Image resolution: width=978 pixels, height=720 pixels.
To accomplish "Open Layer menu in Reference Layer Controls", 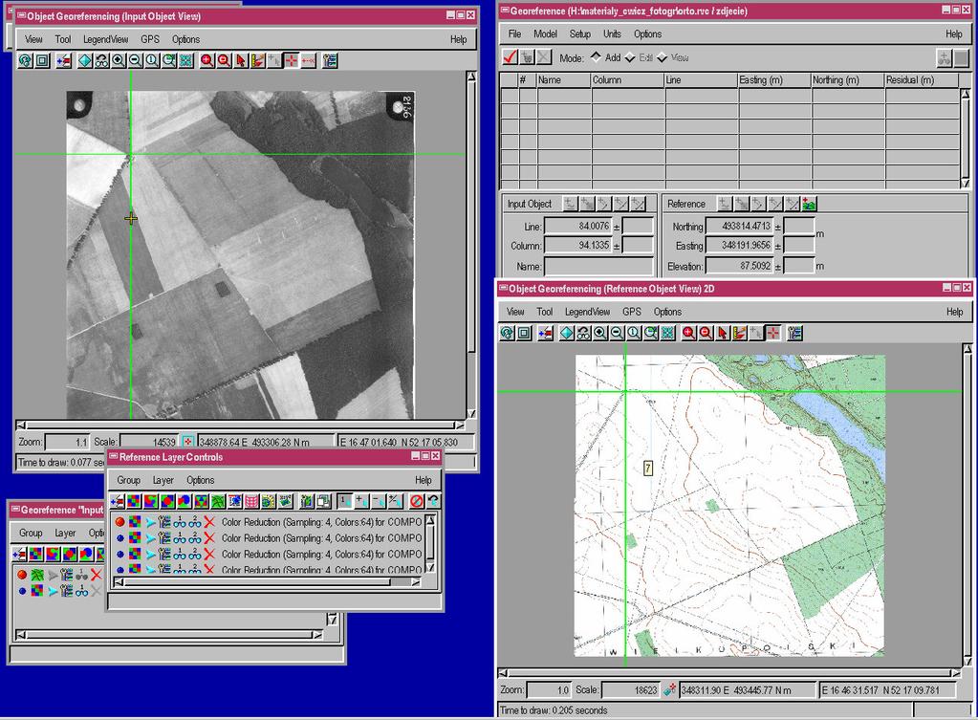I will 163,480.
